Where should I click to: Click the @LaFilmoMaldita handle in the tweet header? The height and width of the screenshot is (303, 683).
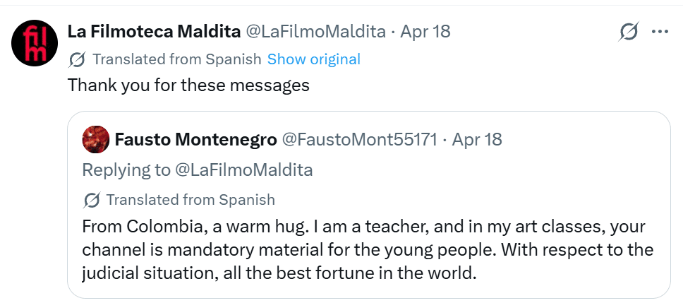coord(315,32)
